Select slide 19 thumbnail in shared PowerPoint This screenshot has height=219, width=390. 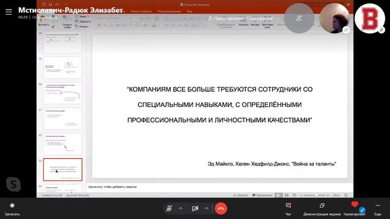(63, 68)
